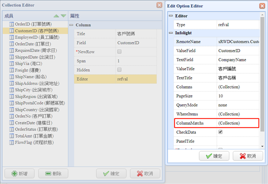Select the EmployeeID column icon
268x184 pixels.
click(12, 37)
